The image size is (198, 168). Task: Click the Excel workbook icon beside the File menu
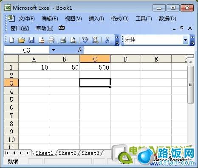tap(11, 18)
